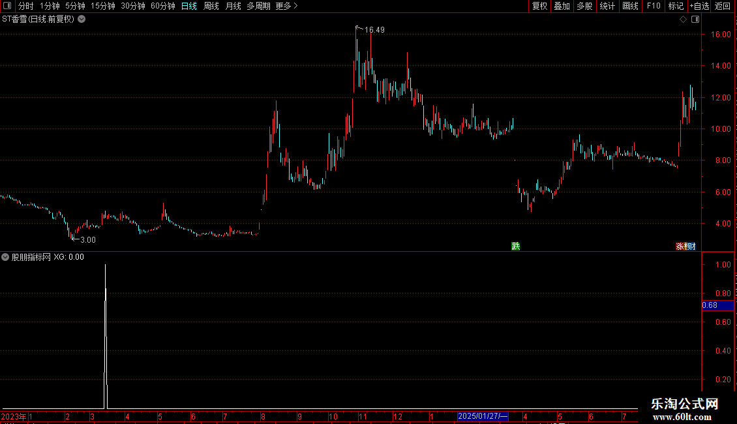Image resolution: width=737 pixels, height=424 pixels.
Task: Expand 更多 period options
Action: (286, 6)
